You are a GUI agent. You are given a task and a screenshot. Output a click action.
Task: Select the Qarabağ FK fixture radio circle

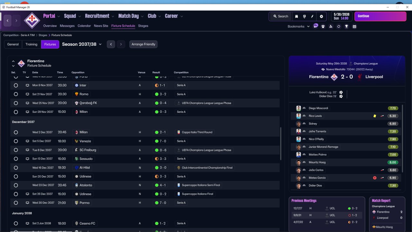[x=16, y=103]
